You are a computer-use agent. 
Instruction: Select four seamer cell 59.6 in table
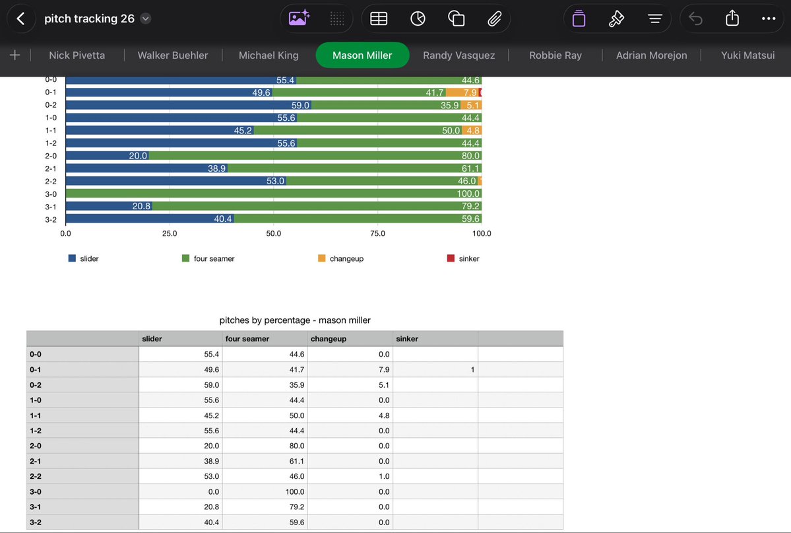[265, 522]
